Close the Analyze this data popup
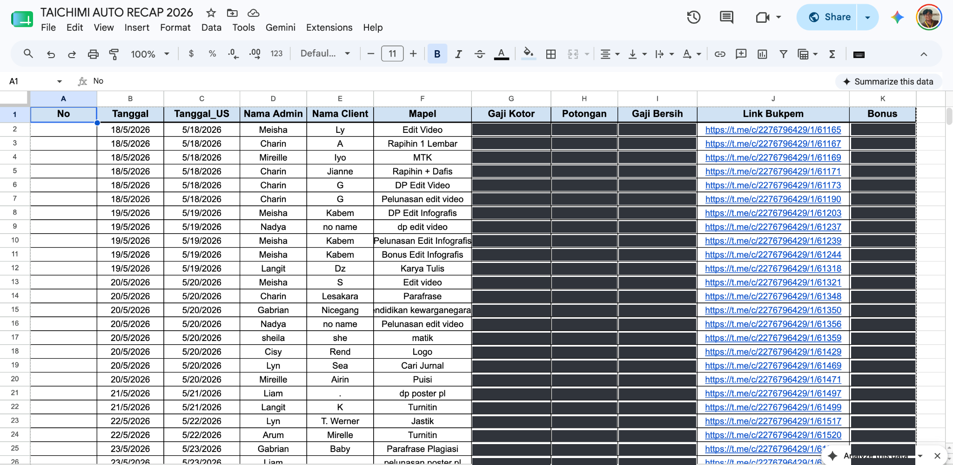This screenshot has width=953, height=465. coord(937,456)
